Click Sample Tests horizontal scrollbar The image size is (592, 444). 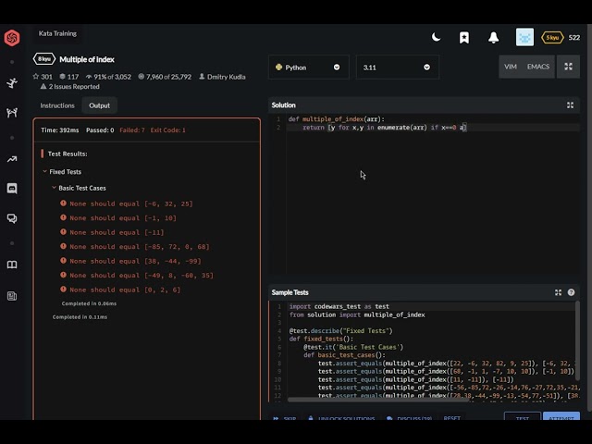click(x=377, y=400)
